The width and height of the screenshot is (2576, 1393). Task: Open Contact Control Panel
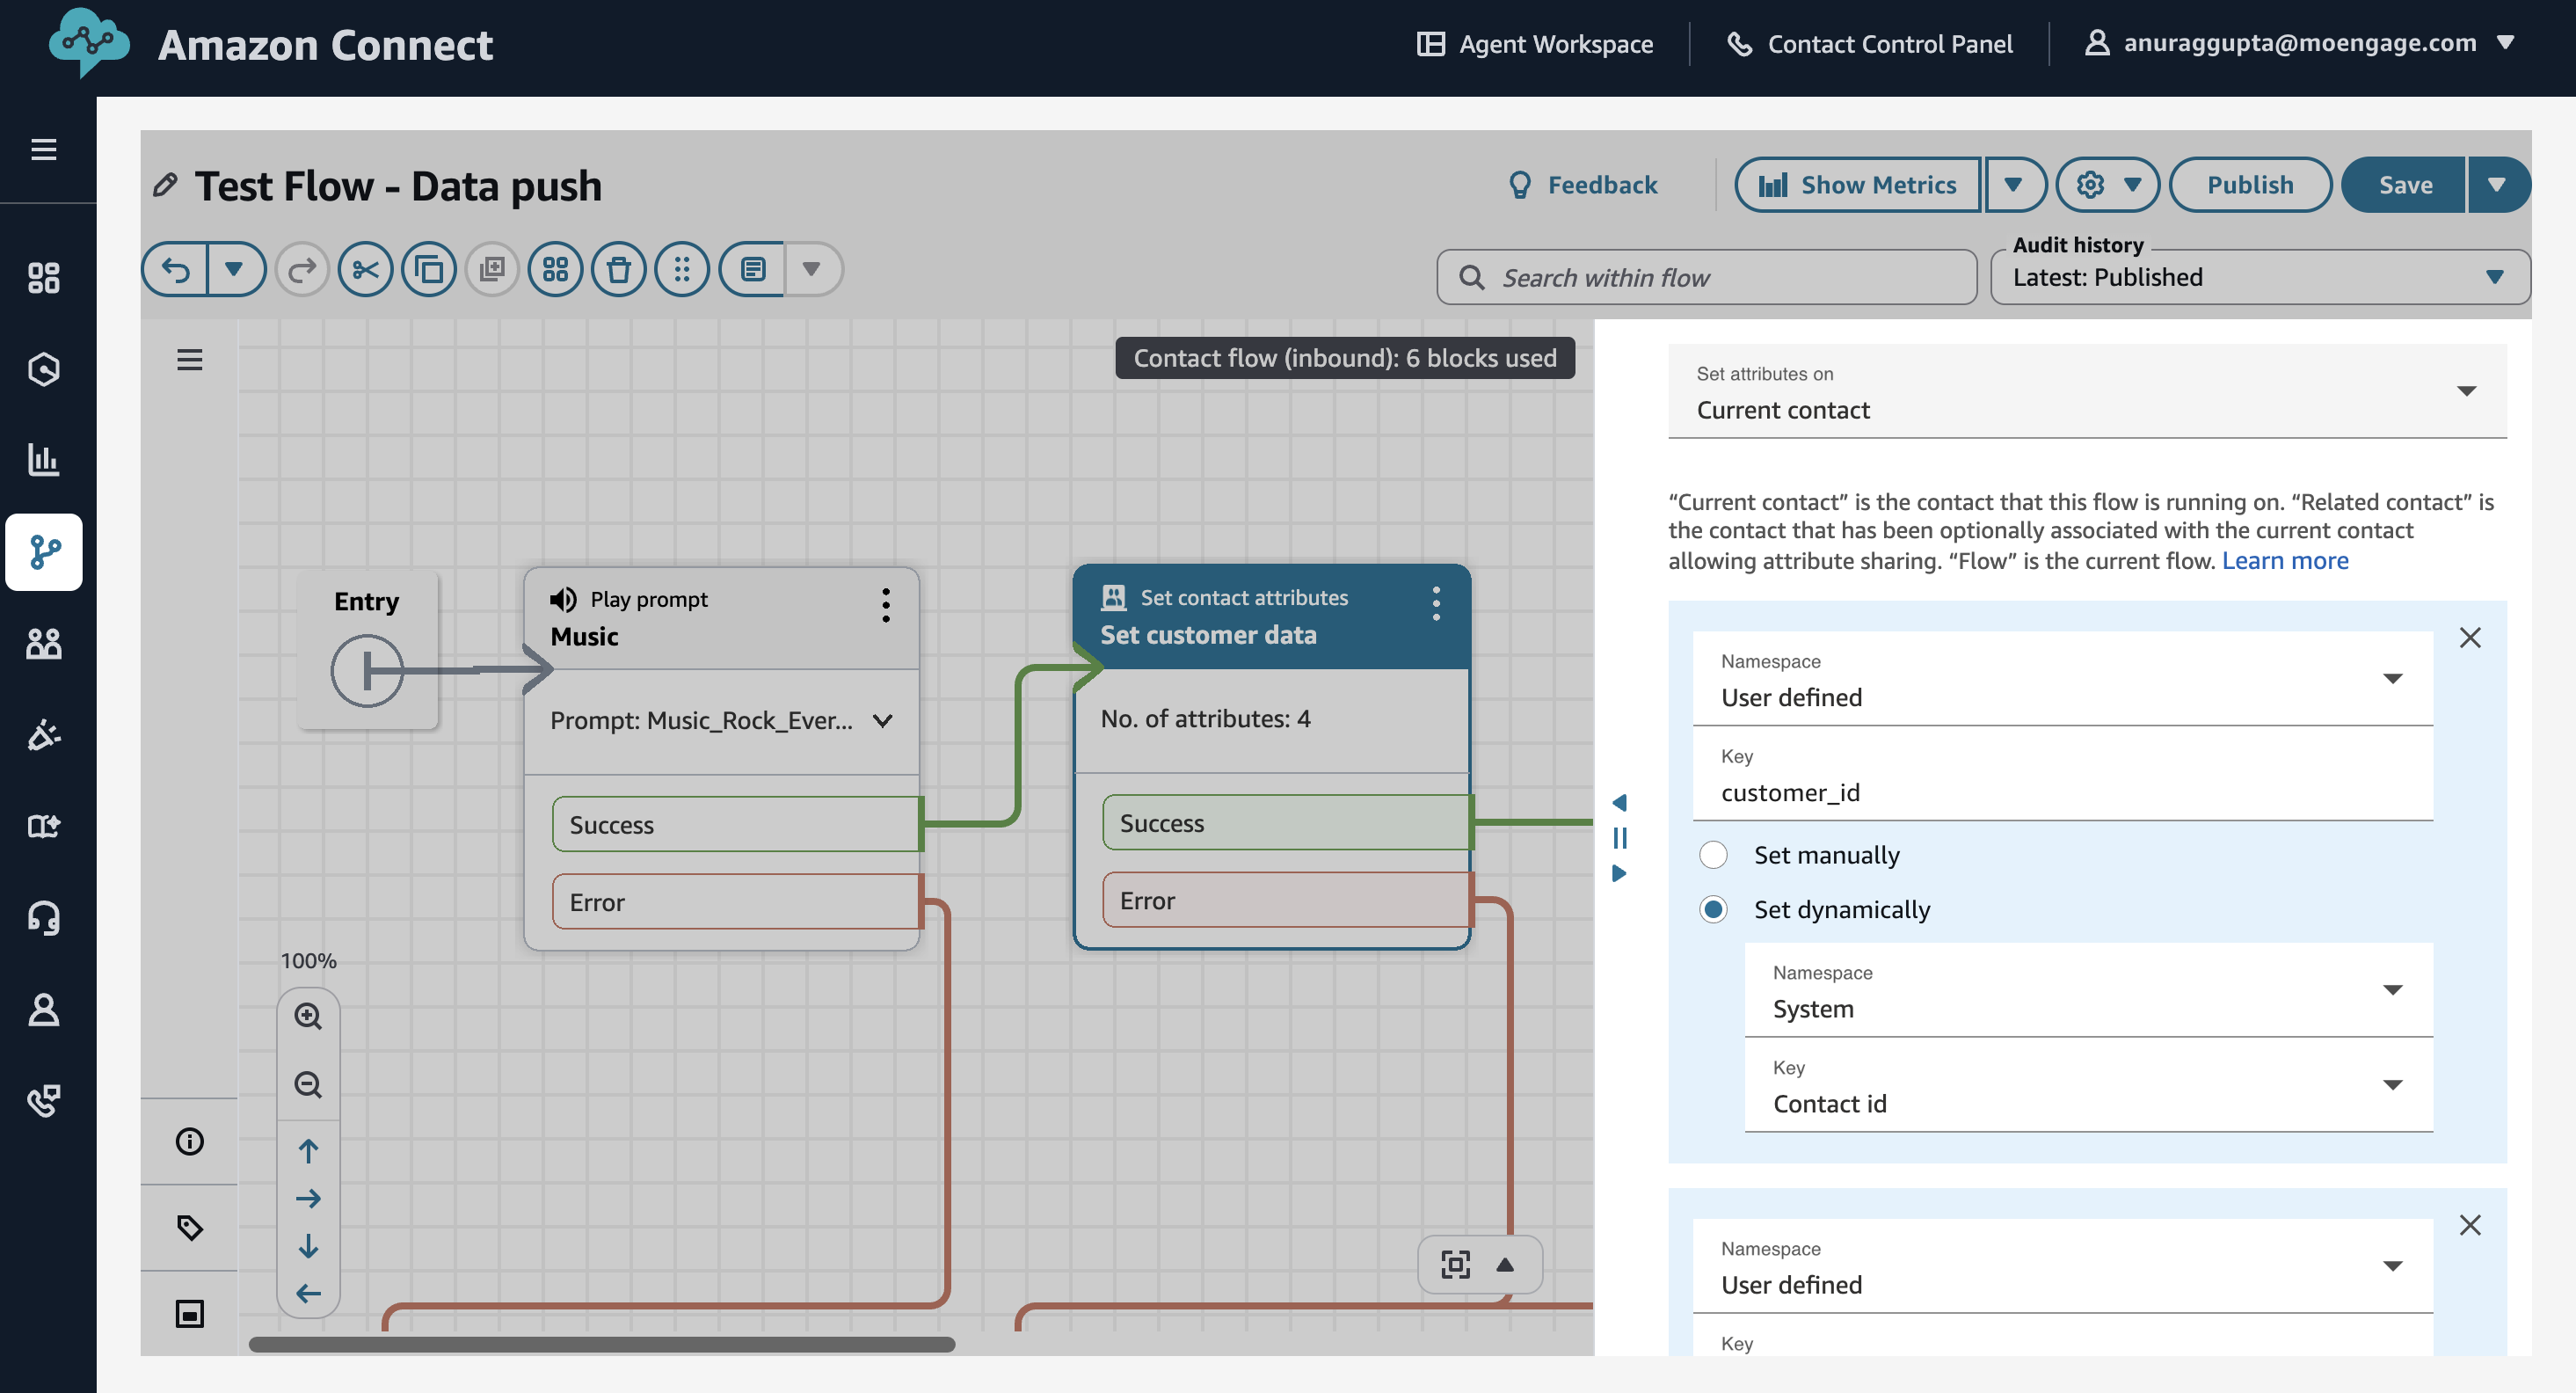coord(1870,44)
